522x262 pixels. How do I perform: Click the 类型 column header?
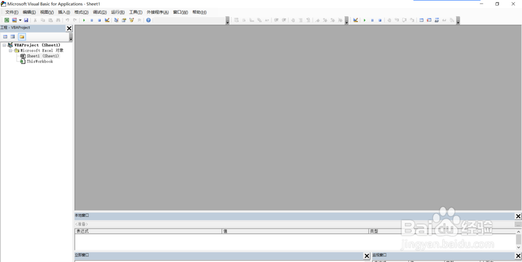tap(442, 231)
